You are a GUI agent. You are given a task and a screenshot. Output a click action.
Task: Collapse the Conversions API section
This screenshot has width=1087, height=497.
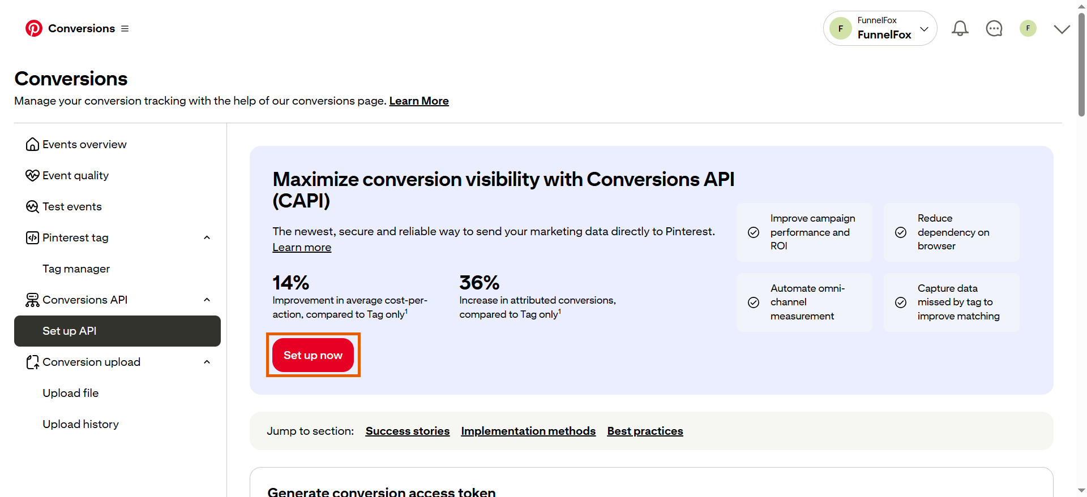pyautogui.click(x=207, y=300)
